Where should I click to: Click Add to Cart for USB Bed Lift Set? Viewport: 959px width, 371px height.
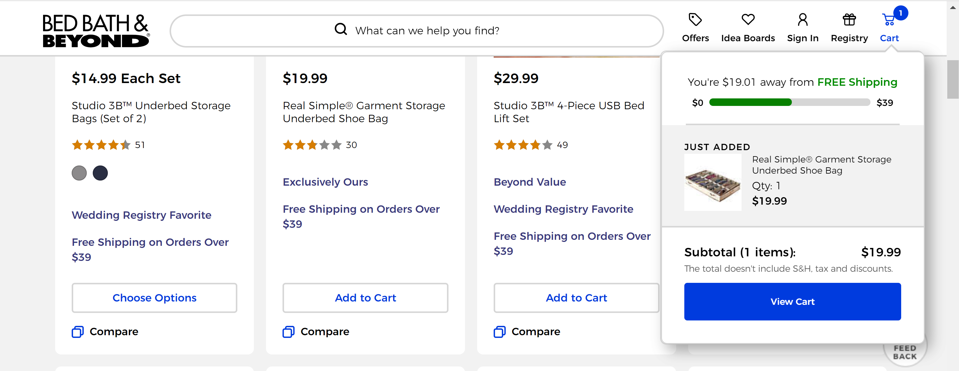[576, 298]
